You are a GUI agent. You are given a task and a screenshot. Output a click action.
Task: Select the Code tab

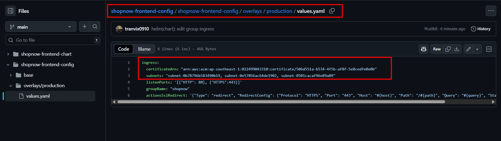[x=123, y=49]
